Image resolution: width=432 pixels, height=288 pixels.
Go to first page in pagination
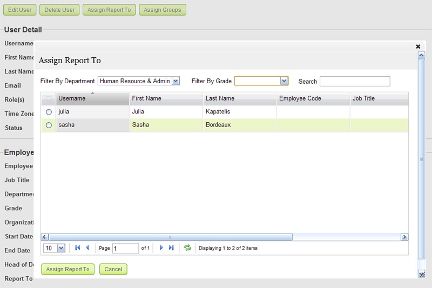[78, 247]
